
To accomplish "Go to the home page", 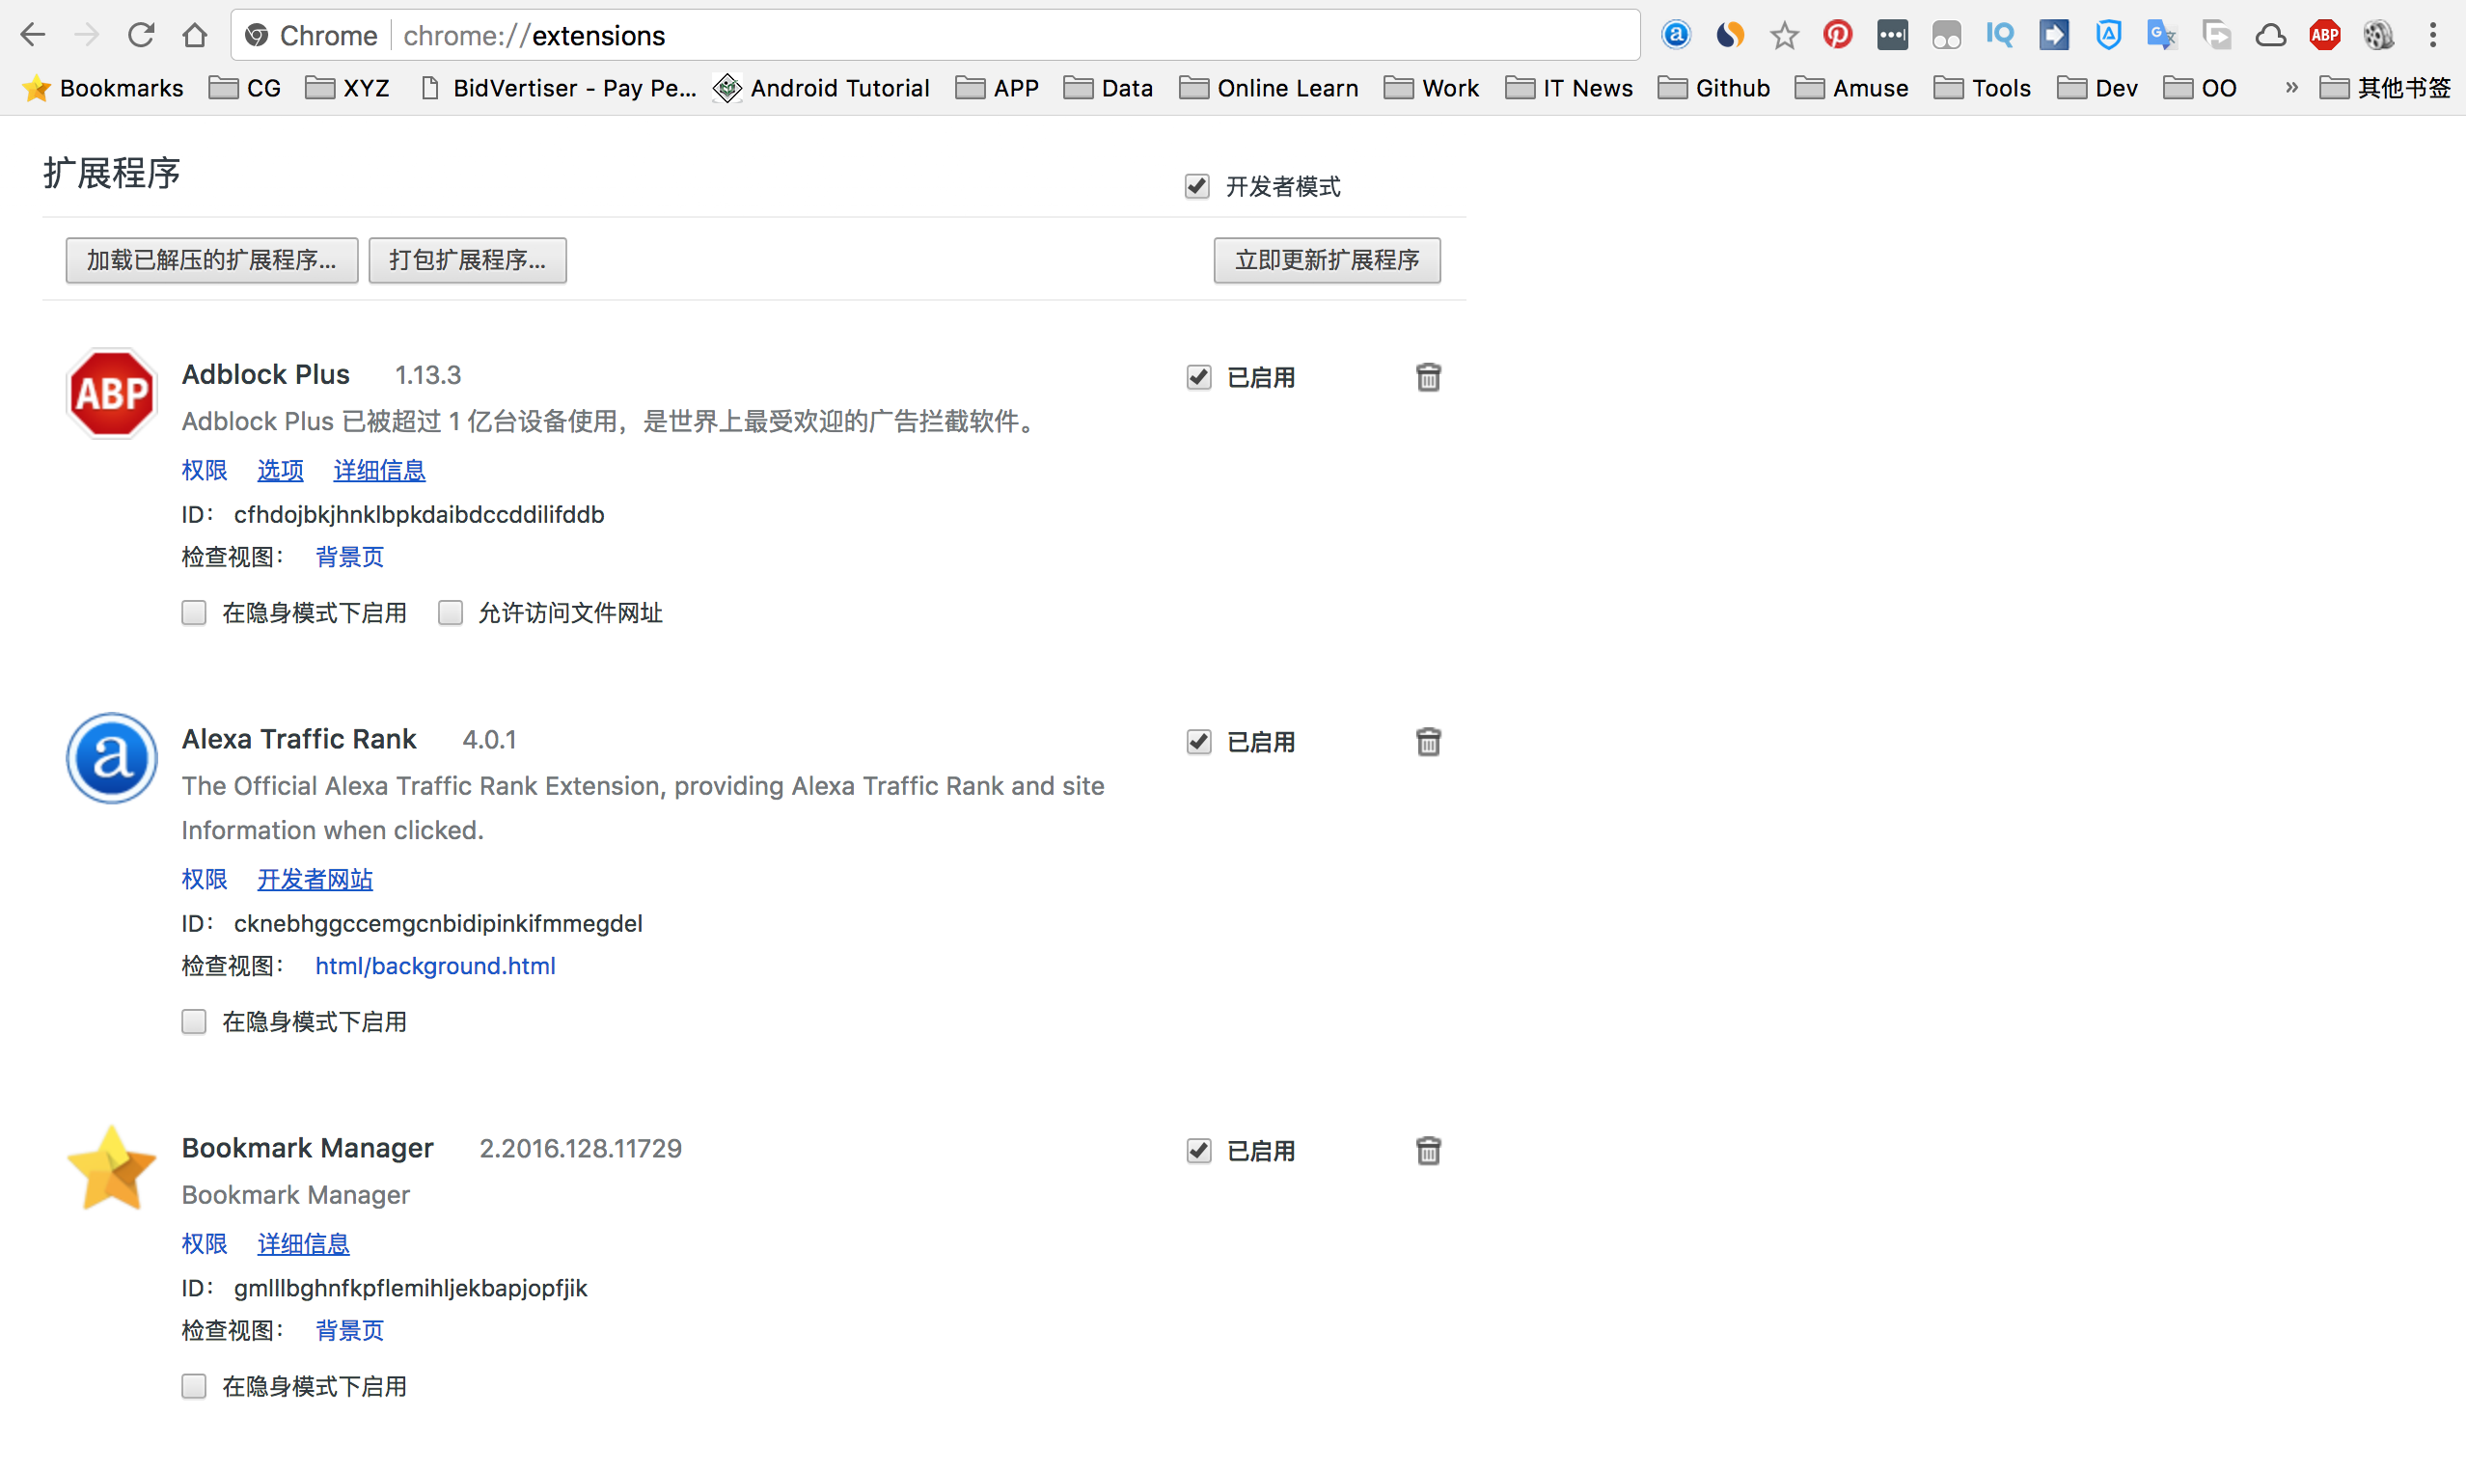I will coord(195,36).
